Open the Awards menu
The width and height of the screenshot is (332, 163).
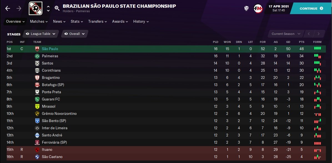click(120, 22)
